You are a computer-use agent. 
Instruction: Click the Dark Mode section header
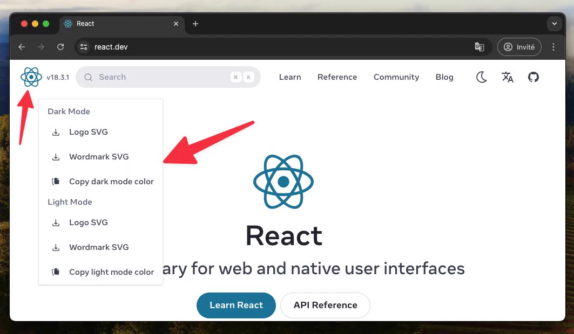[69, 112]
